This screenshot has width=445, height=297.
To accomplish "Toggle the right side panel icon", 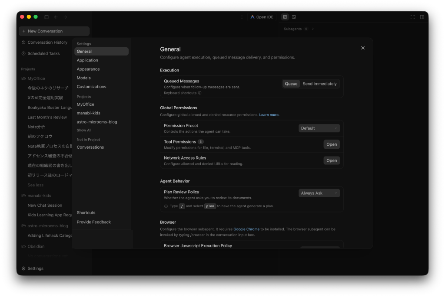I will coord(422,17).
